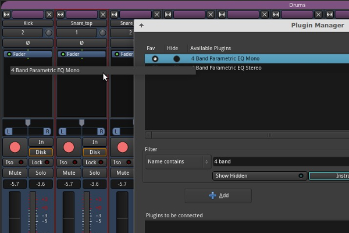349x233 pixels.
Task: Arm record on third track
Action: click(123, 147)
